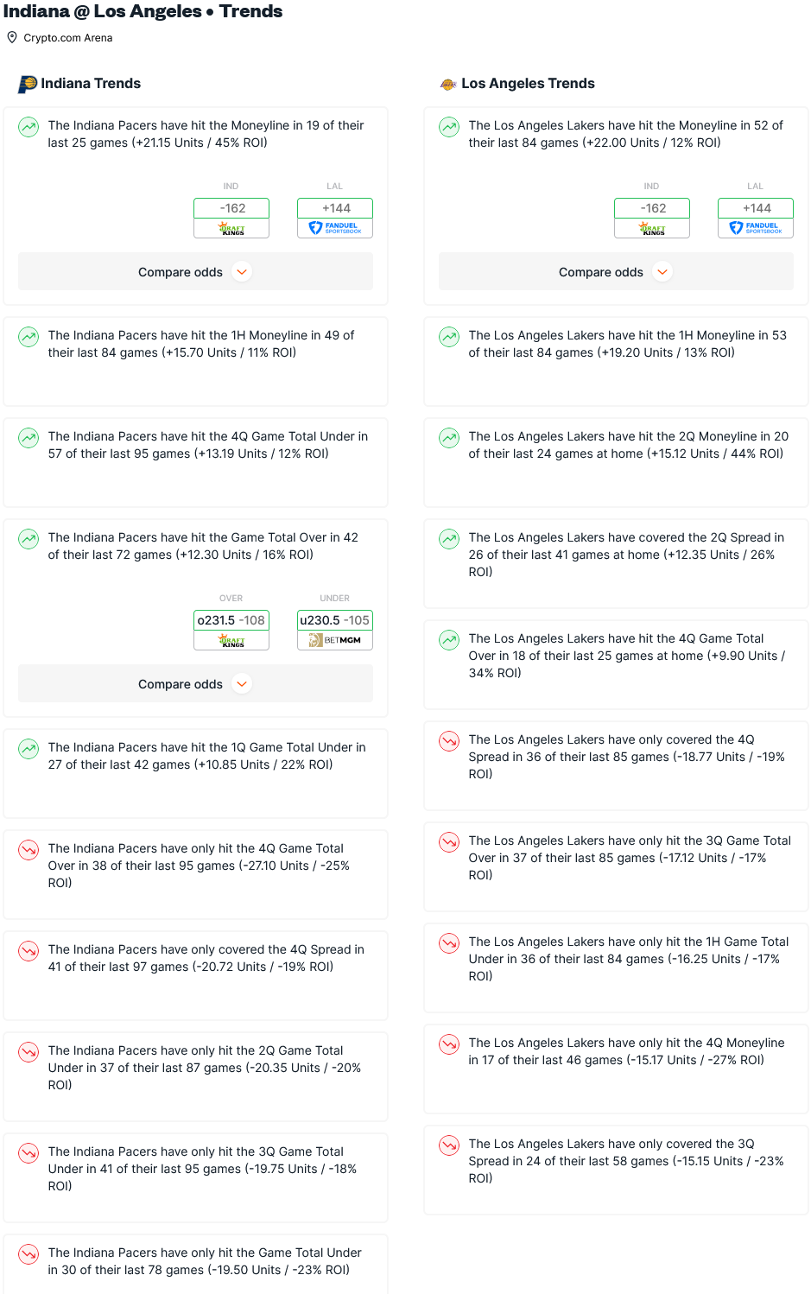
Task: Click red downtrend icon beside Pacers 4Q Spread trend
Action: [29, 951]
